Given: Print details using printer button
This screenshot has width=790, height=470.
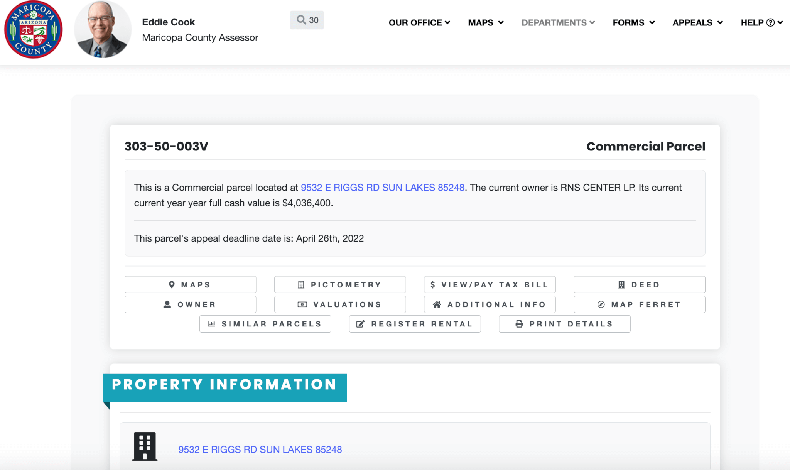Looking at the screenshot, I should click(x=564, y=324).
